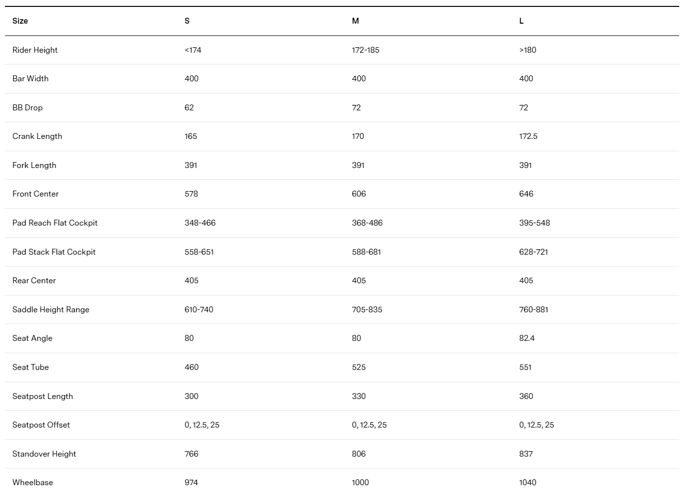The width and height of the screenshot is (688, 496).
Task: Select the S size column header
Action: coord(187,21)
